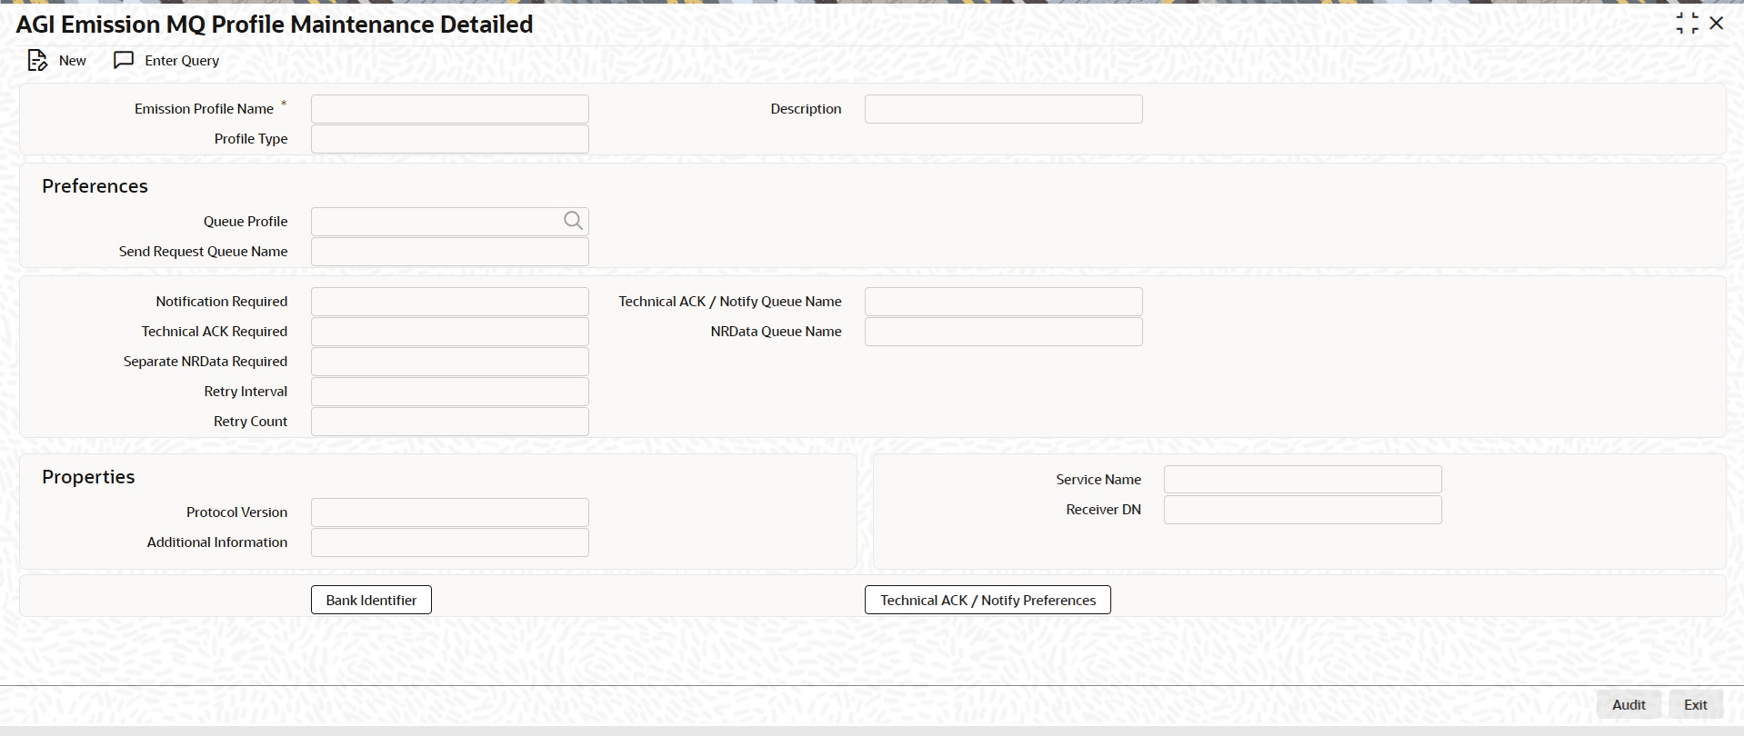Click the Profile Type label
The height and width of the screenshot is (736, 1744).
coord(251,139)
